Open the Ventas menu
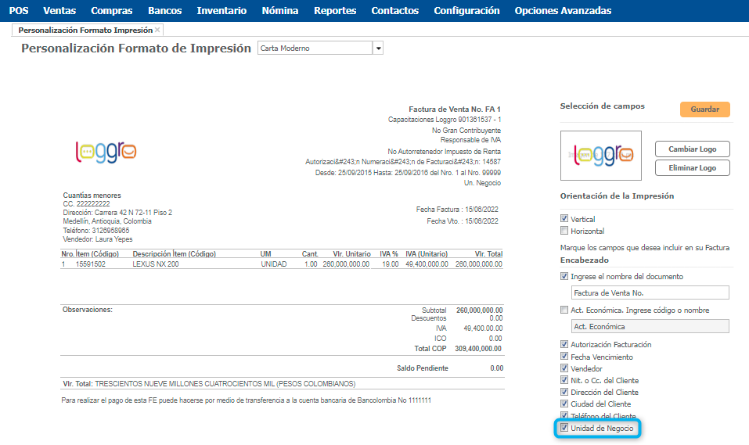 pos(59,11)
